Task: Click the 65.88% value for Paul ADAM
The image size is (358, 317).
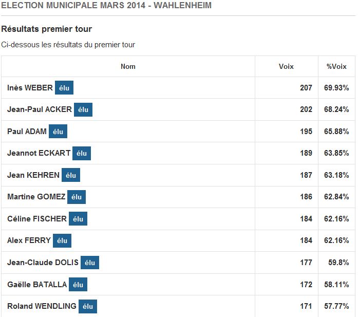Action: point(336,132)
